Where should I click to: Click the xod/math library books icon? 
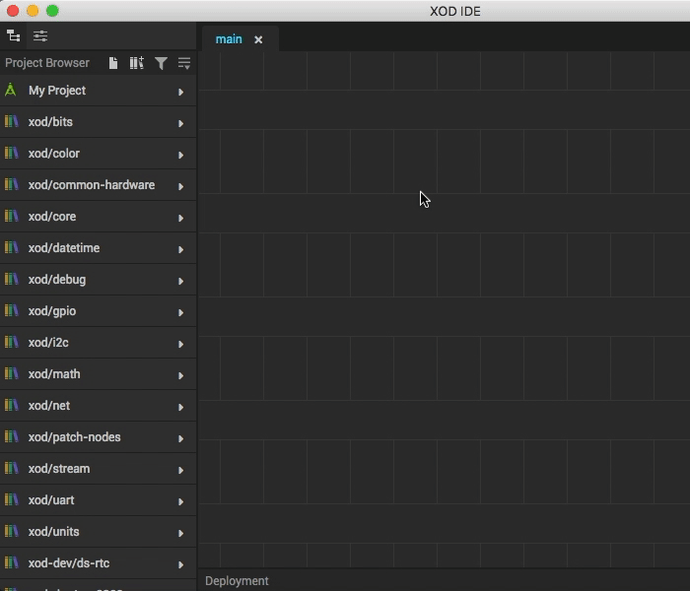tap(12, 373)
